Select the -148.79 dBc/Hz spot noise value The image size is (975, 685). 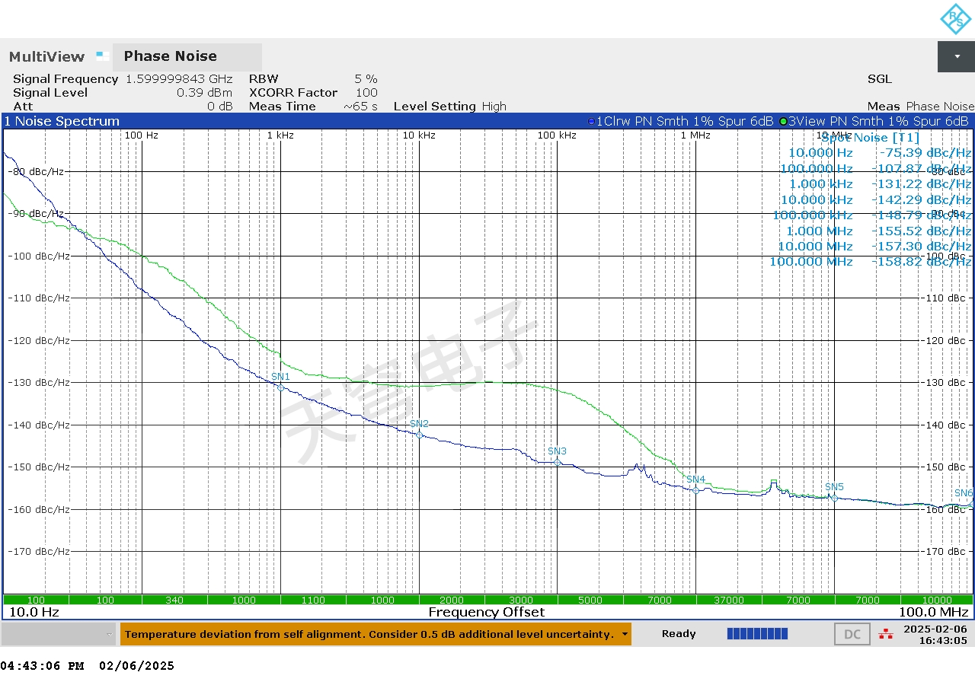922,215
